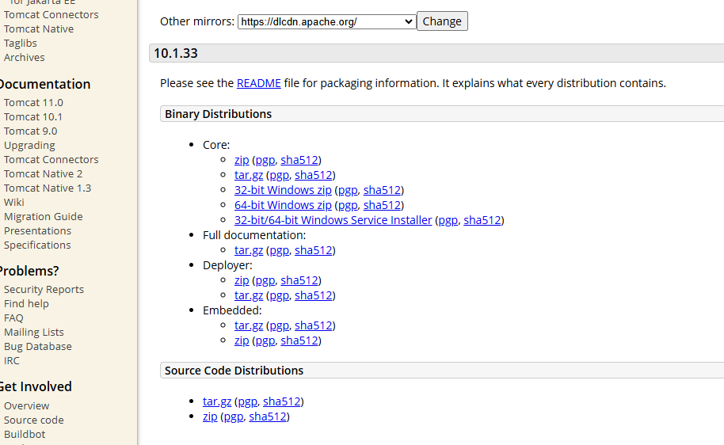The width and height of the screenshot is (724, 445).
Task: Open the README link
Action: pos(258,83)
